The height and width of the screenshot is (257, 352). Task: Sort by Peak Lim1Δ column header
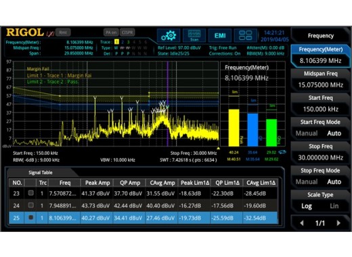pyautogui.click(x=195, y=183)
